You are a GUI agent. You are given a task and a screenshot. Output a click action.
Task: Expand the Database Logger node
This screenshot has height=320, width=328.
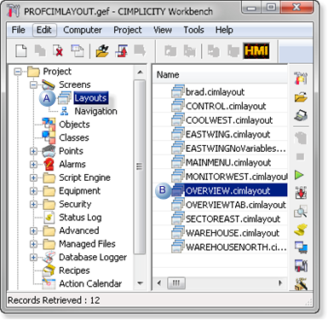(x=33, y=258)
